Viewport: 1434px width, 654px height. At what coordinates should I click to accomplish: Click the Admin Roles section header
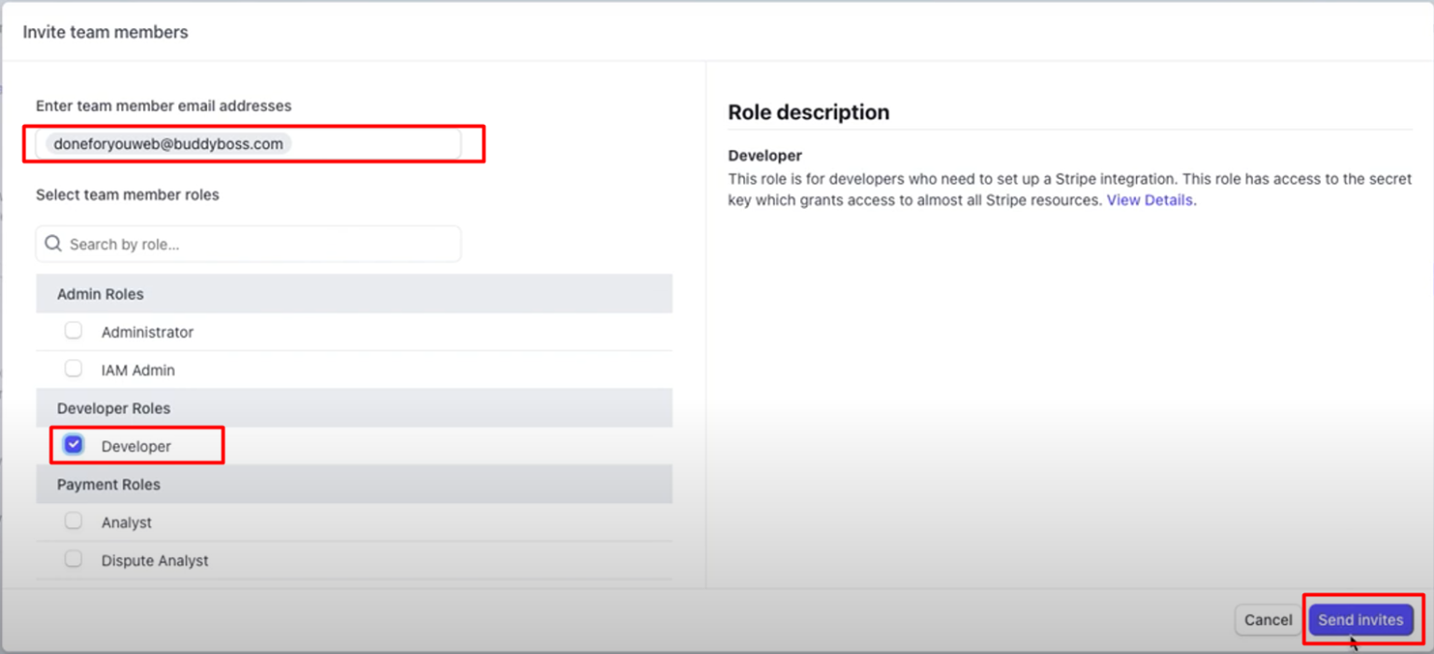click(x=100, y=293)
